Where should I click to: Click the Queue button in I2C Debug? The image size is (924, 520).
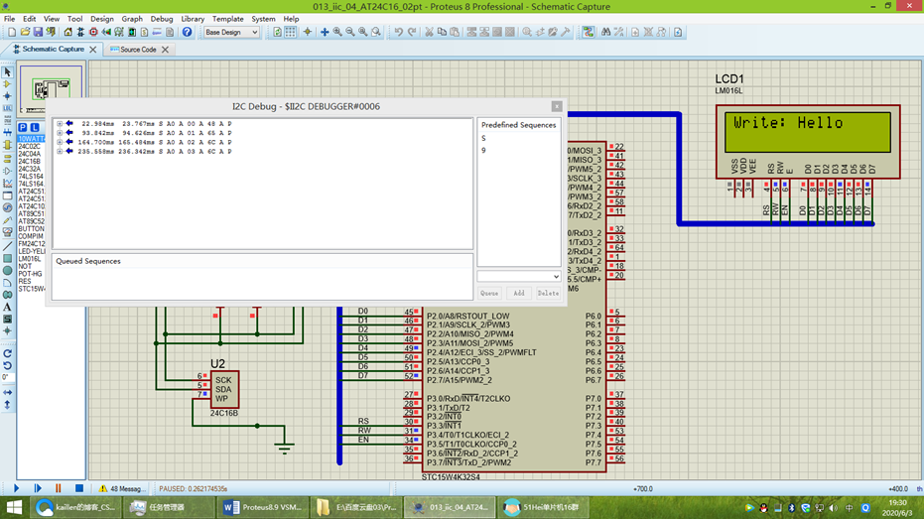pos(489,294)
